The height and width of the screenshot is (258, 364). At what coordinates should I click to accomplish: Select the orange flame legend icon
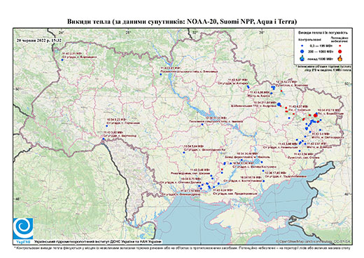point(340,58)
